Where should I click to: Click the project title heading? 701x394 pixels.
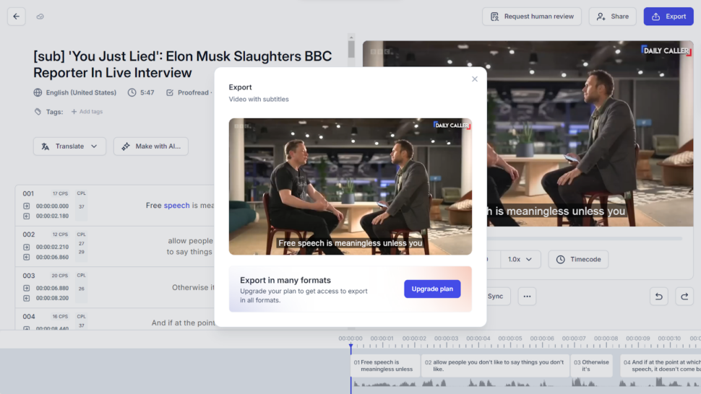point(182,64)
